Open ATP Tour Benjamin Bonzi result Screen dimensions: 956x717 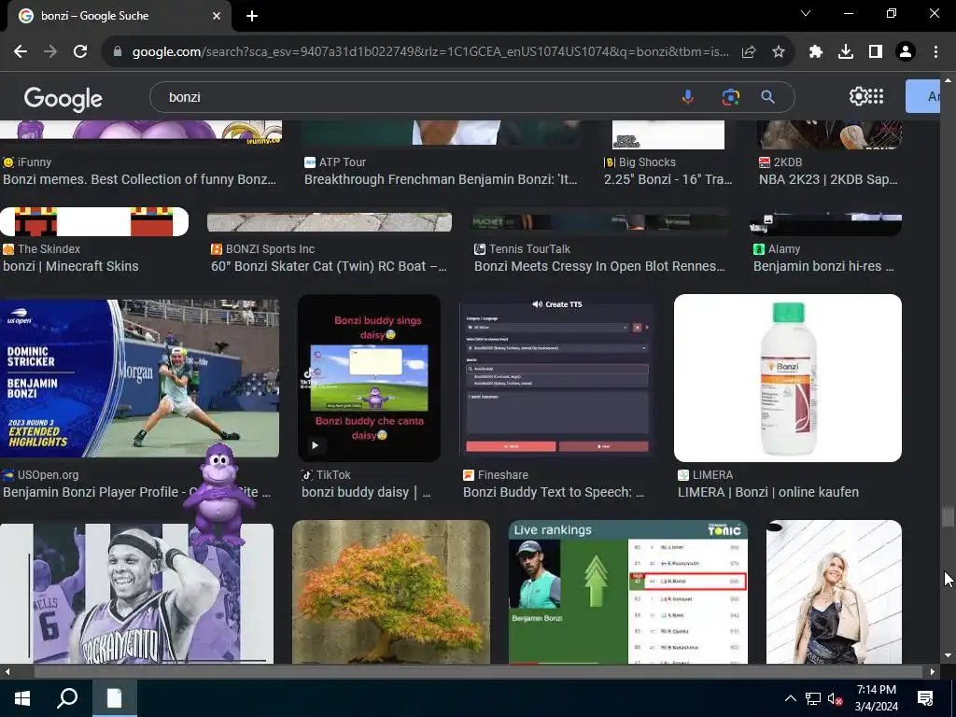441,179
